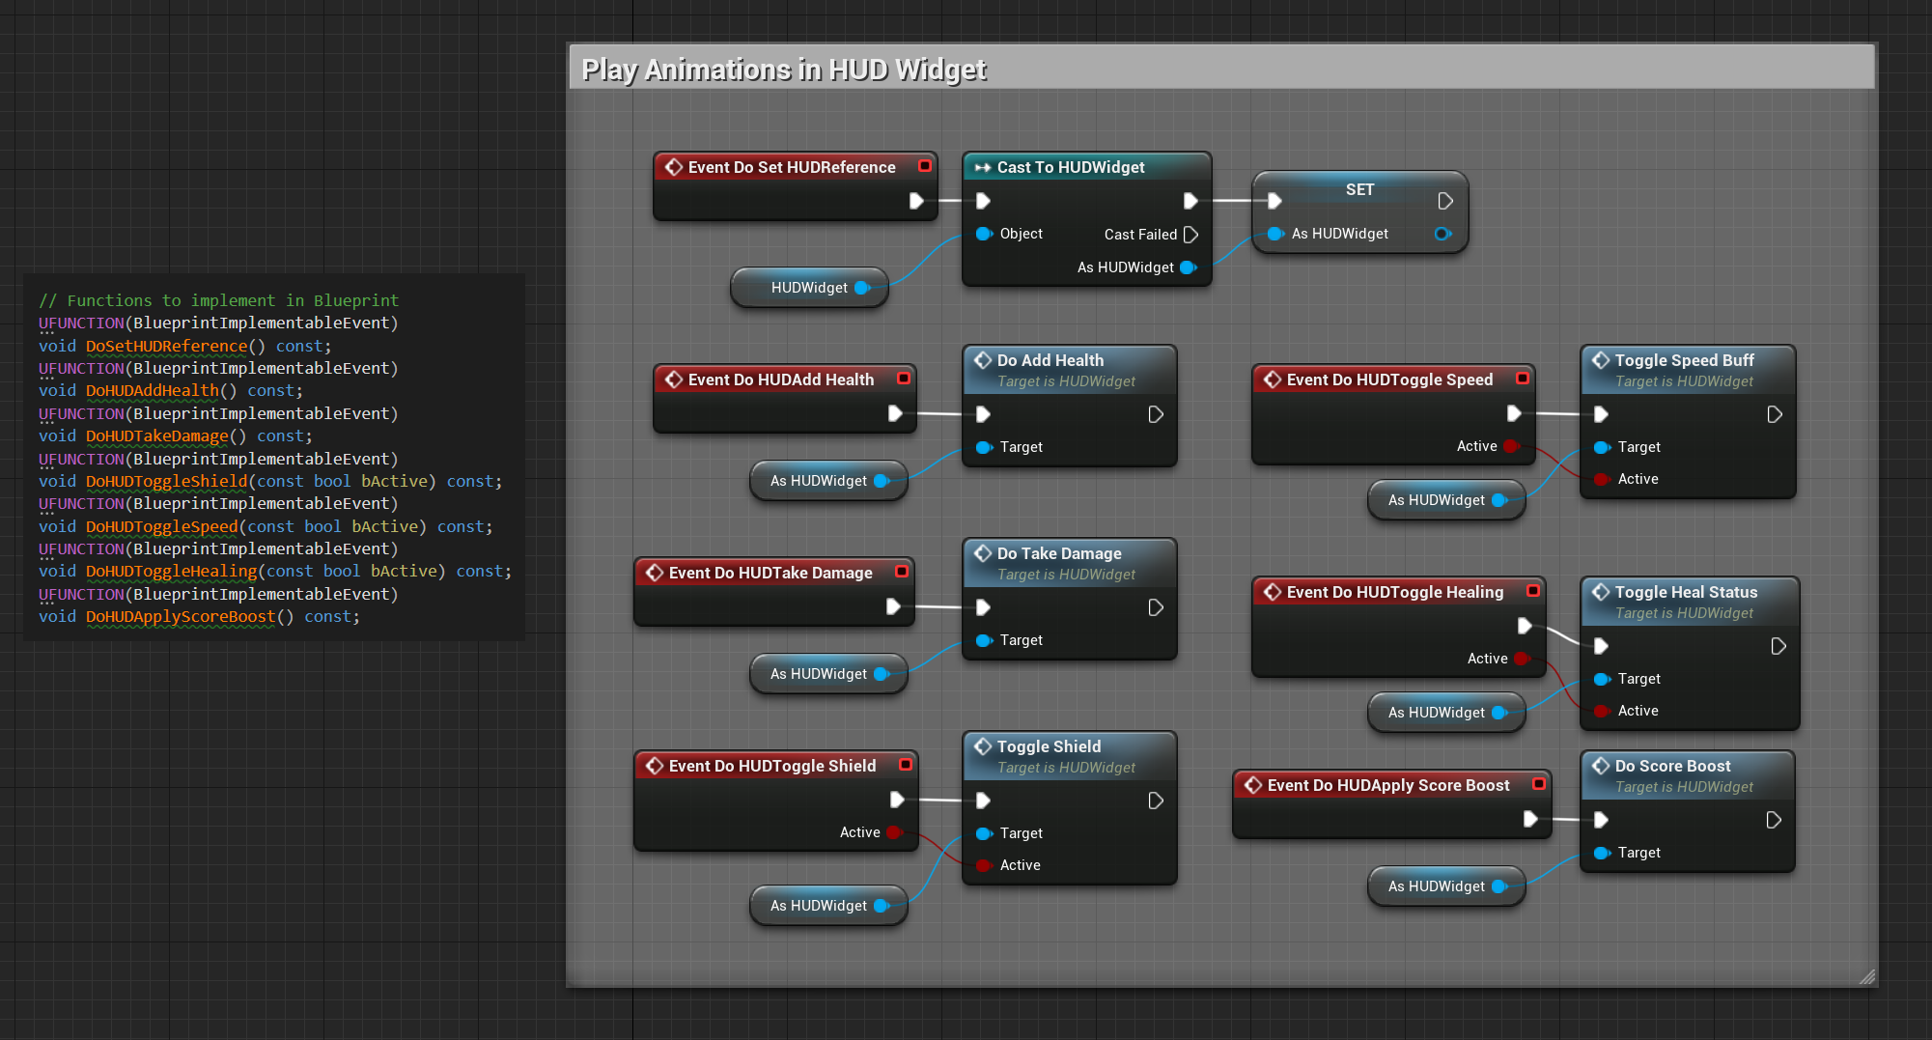Select the Toggle Heal Status function node header
This screenshot has height=1040, width=1932.
point(1689,601)
